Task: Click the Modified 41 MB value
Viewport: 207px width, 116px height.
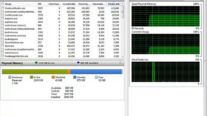Action: coord(59,80)
